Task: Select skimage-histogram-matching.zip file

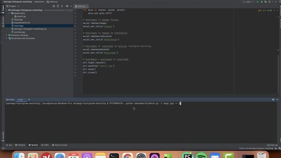Action: pyautogui.click(x=29, y=29)
